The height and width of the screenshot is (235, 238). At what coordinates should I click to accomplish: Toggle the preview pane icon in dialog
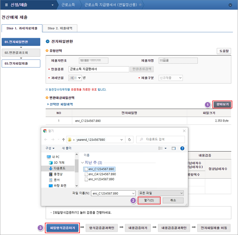(173, 148)
